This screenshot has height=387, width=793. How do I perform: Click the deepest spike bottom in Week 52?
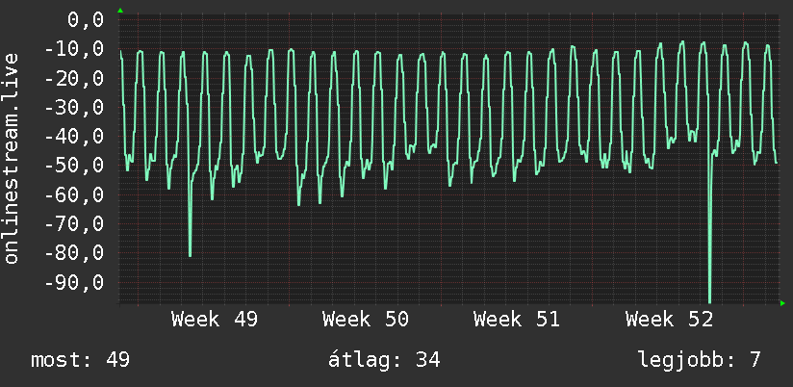(x=709, y=301)
